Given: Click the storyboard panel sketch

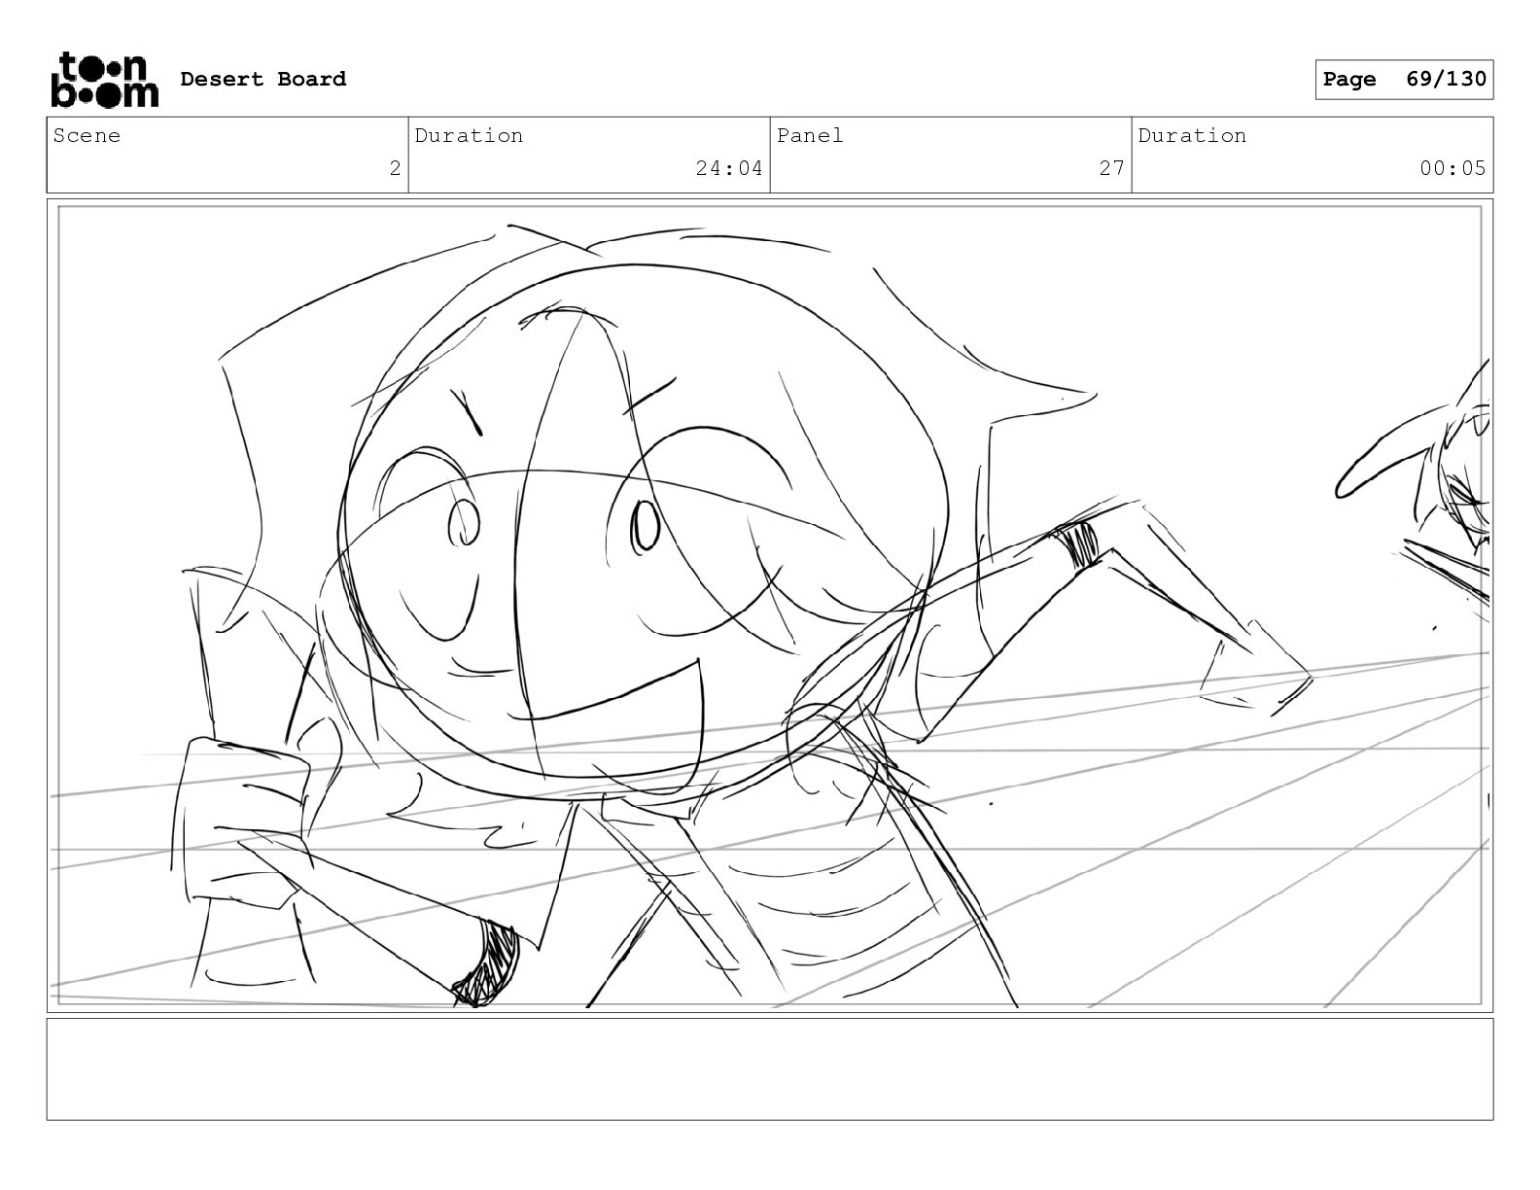Looking at the screenshot, I should pos(770,606).
